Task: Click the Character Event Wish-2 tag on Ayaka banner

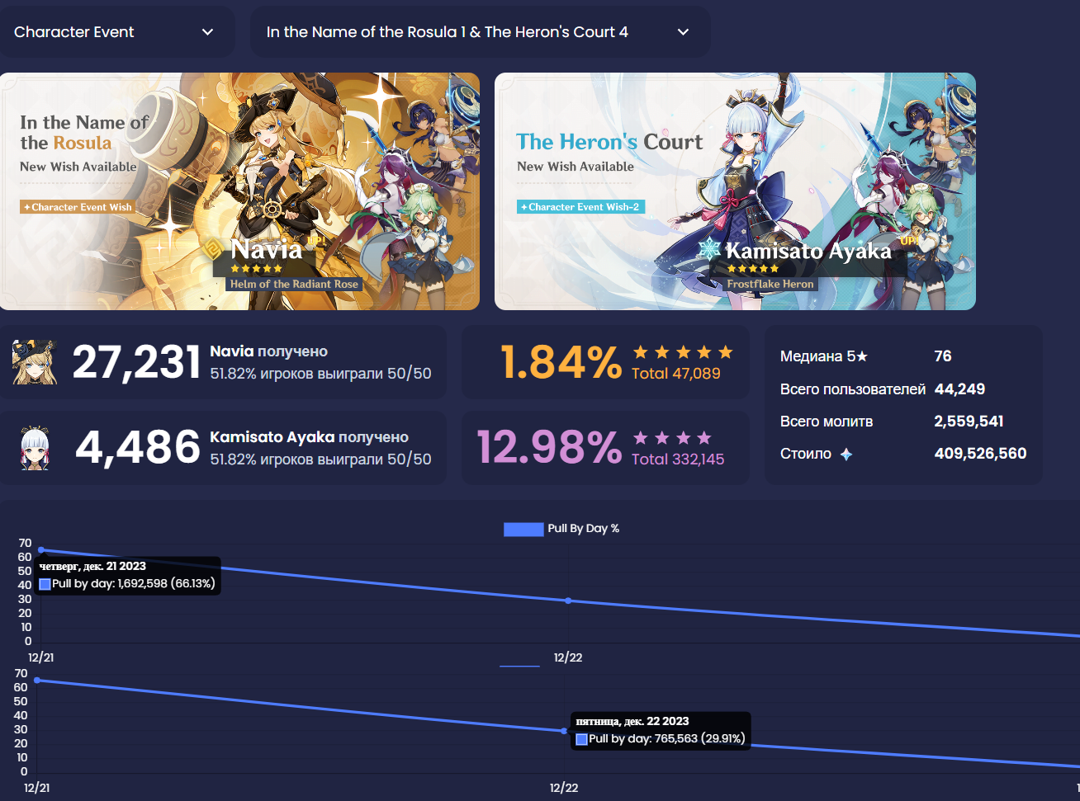Action: (x=581, y=207)
